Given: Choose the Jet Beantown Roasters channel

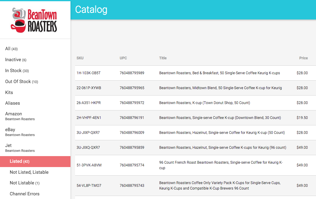Looking at the screenshot, I should click(x=20, y=148).
